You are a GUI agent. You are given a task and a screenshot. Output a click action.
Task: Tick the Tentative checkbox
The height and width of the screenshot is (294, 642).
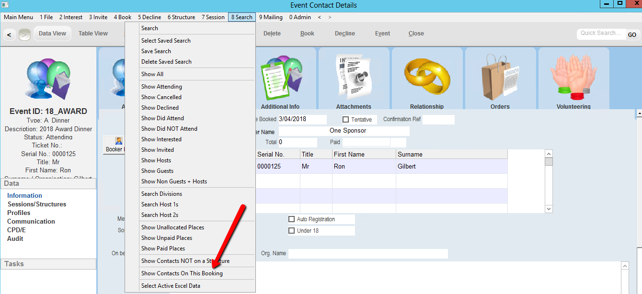point(345,120)
